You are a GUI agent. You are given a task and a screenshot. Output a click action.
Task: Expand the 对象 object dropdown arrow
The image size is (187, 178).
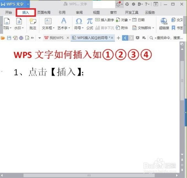tap(130, 20)
